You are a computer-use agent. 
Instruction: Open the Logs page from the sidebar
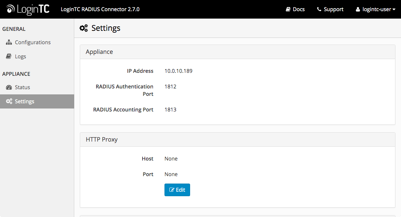tap(20, 56)
